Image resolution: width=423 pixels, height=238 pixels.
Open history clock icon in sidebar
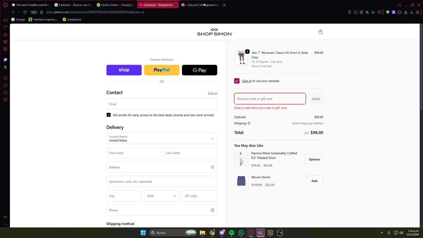[5, 85]
